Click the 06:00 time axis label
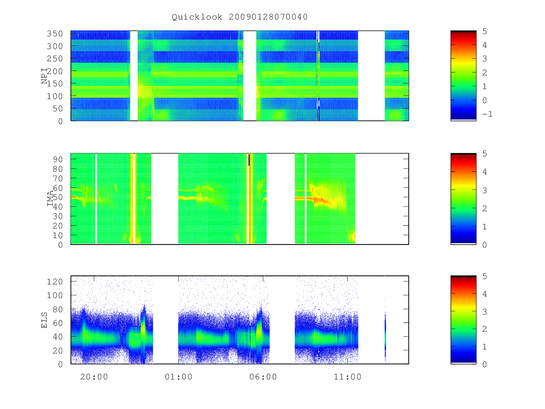545x409 pixels. pyautogui.click(x=263, y=377)
